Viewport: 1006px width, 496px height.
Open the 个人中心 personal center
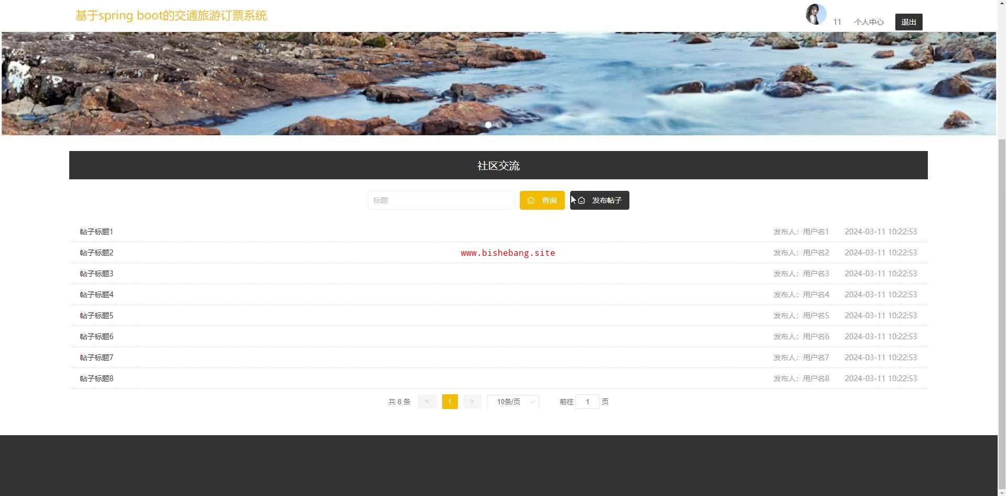869,22
